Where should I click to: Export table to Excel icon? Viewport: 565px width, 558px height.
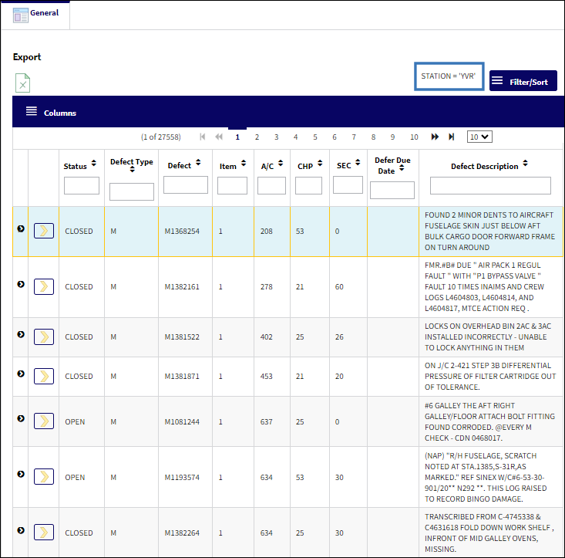coord(22,83)
